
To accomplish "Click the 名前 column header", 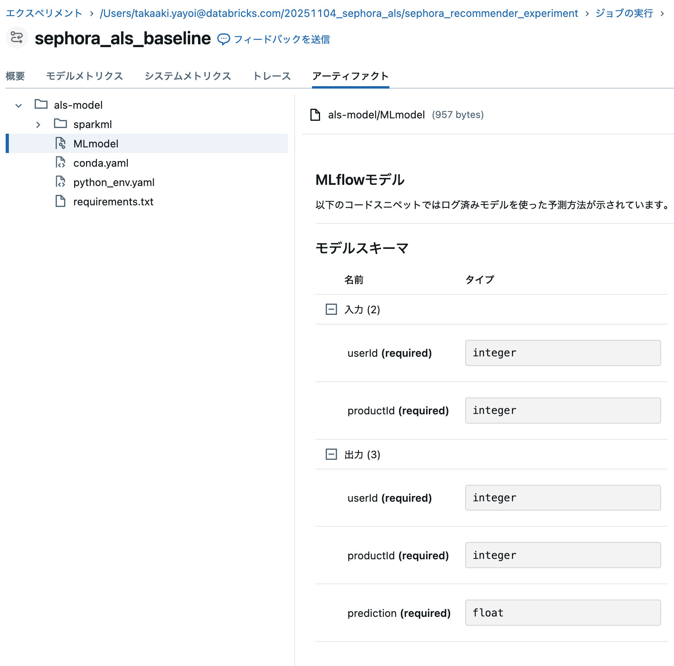I will click(x=354, y=279).
